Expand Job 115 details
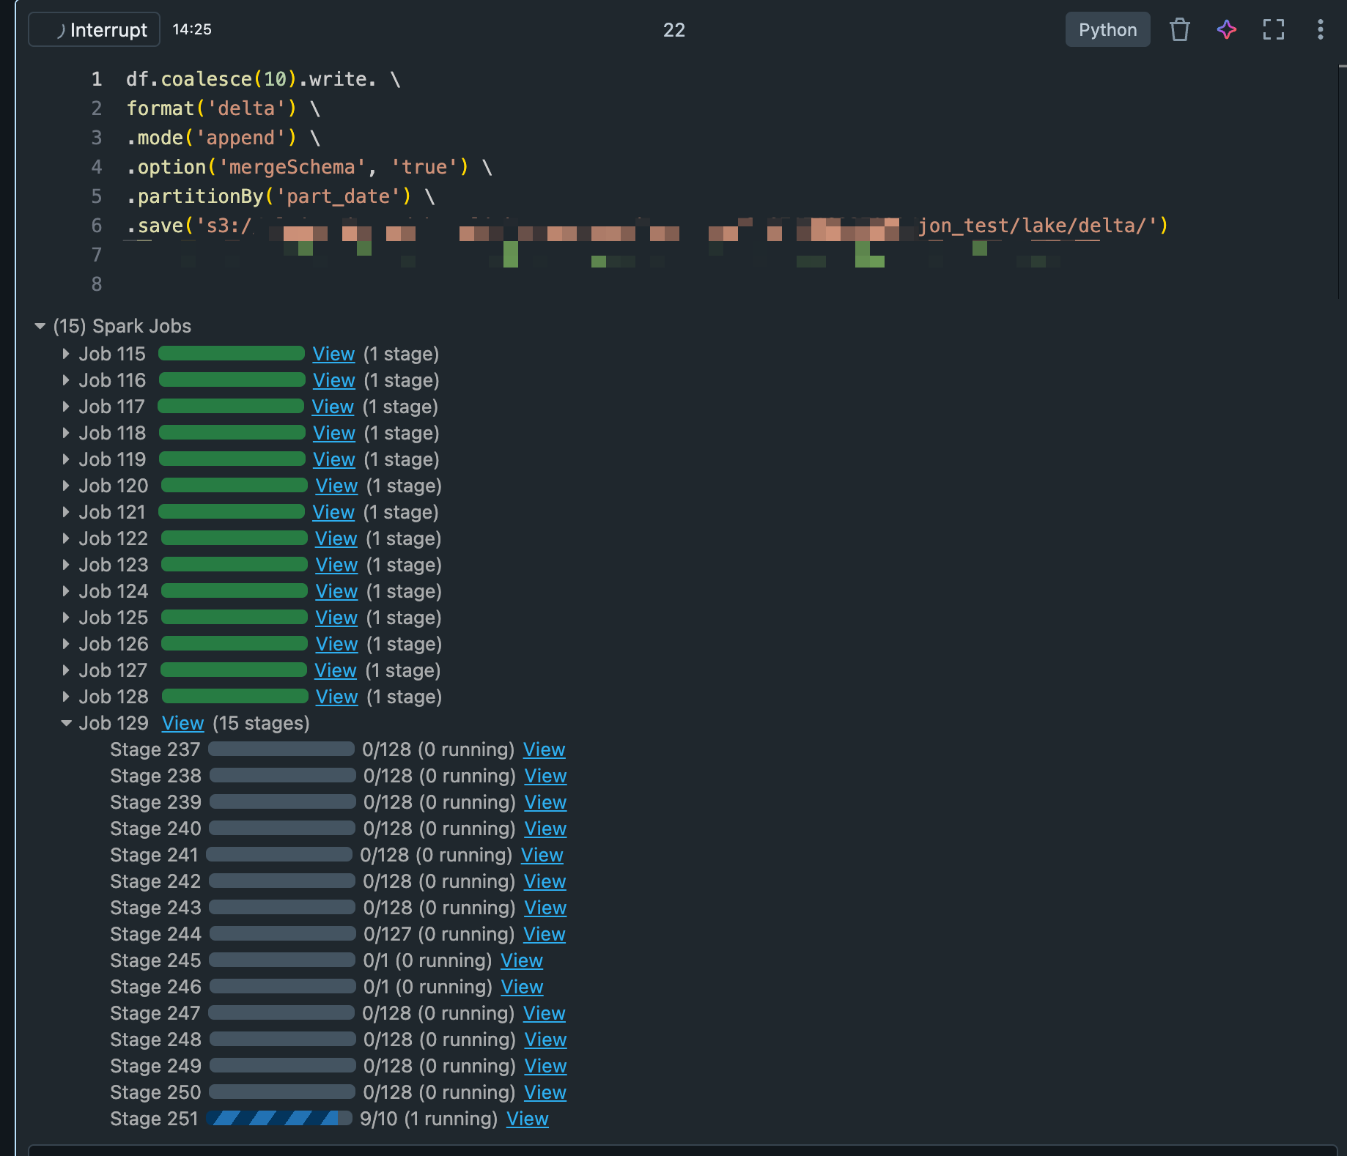This screenshot has height=1156, width=1347. [66, 354]
